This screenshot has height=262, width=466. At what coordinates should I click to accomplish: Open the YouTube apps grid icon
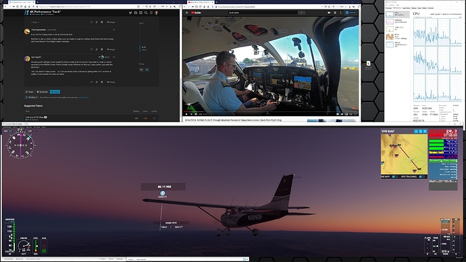click(335, 12)
